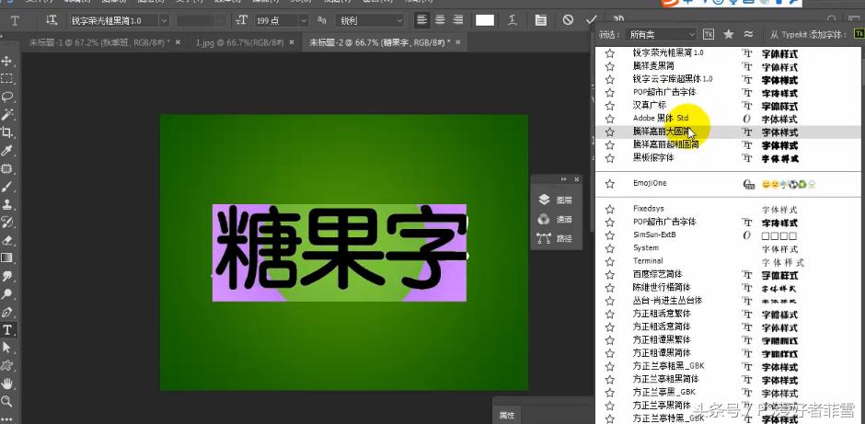Viewport: 865px width, 424px height.
Task: Select the Gradient tool
Action: click(x=7, y=258)
